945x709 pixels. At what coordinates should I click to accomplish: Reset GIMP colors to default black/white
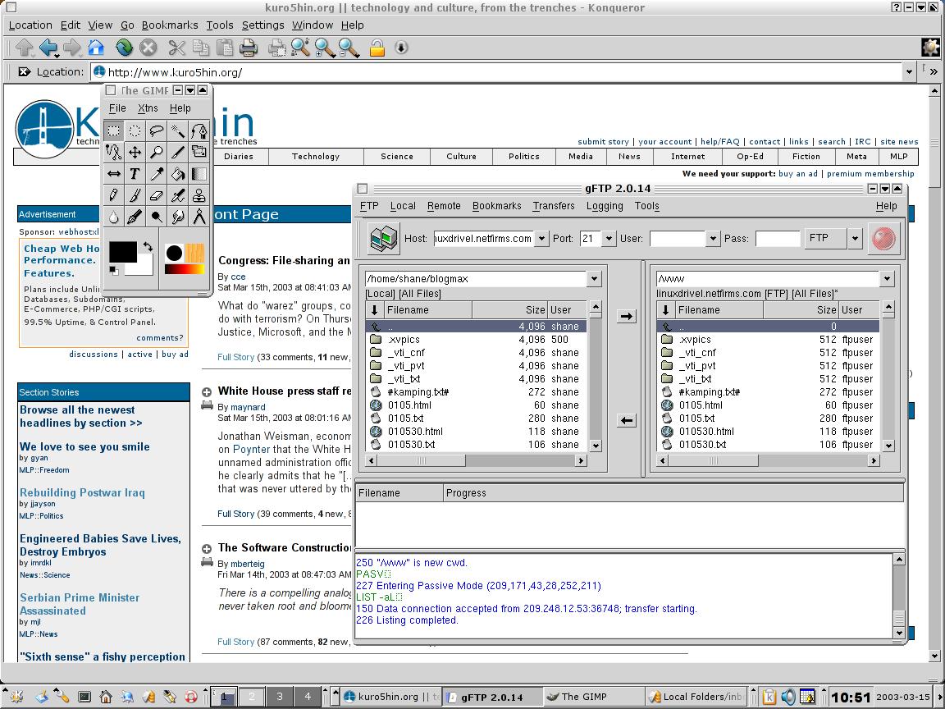(x=113, y=271)
